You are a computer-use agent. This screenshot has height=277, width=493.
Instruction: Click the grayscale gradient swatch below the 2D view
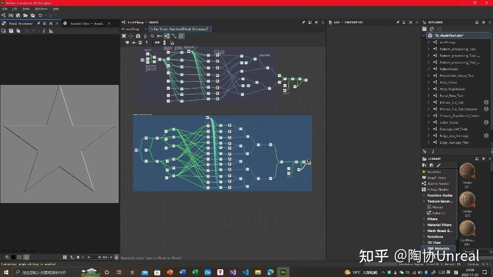[19, 257]
